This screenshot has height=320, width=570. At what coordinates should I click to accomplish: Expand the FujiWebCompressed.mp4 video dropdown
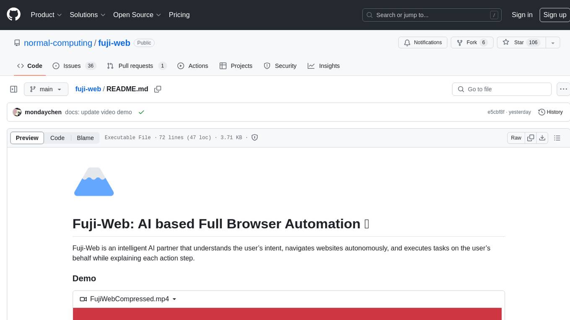(x=128, y=299)
